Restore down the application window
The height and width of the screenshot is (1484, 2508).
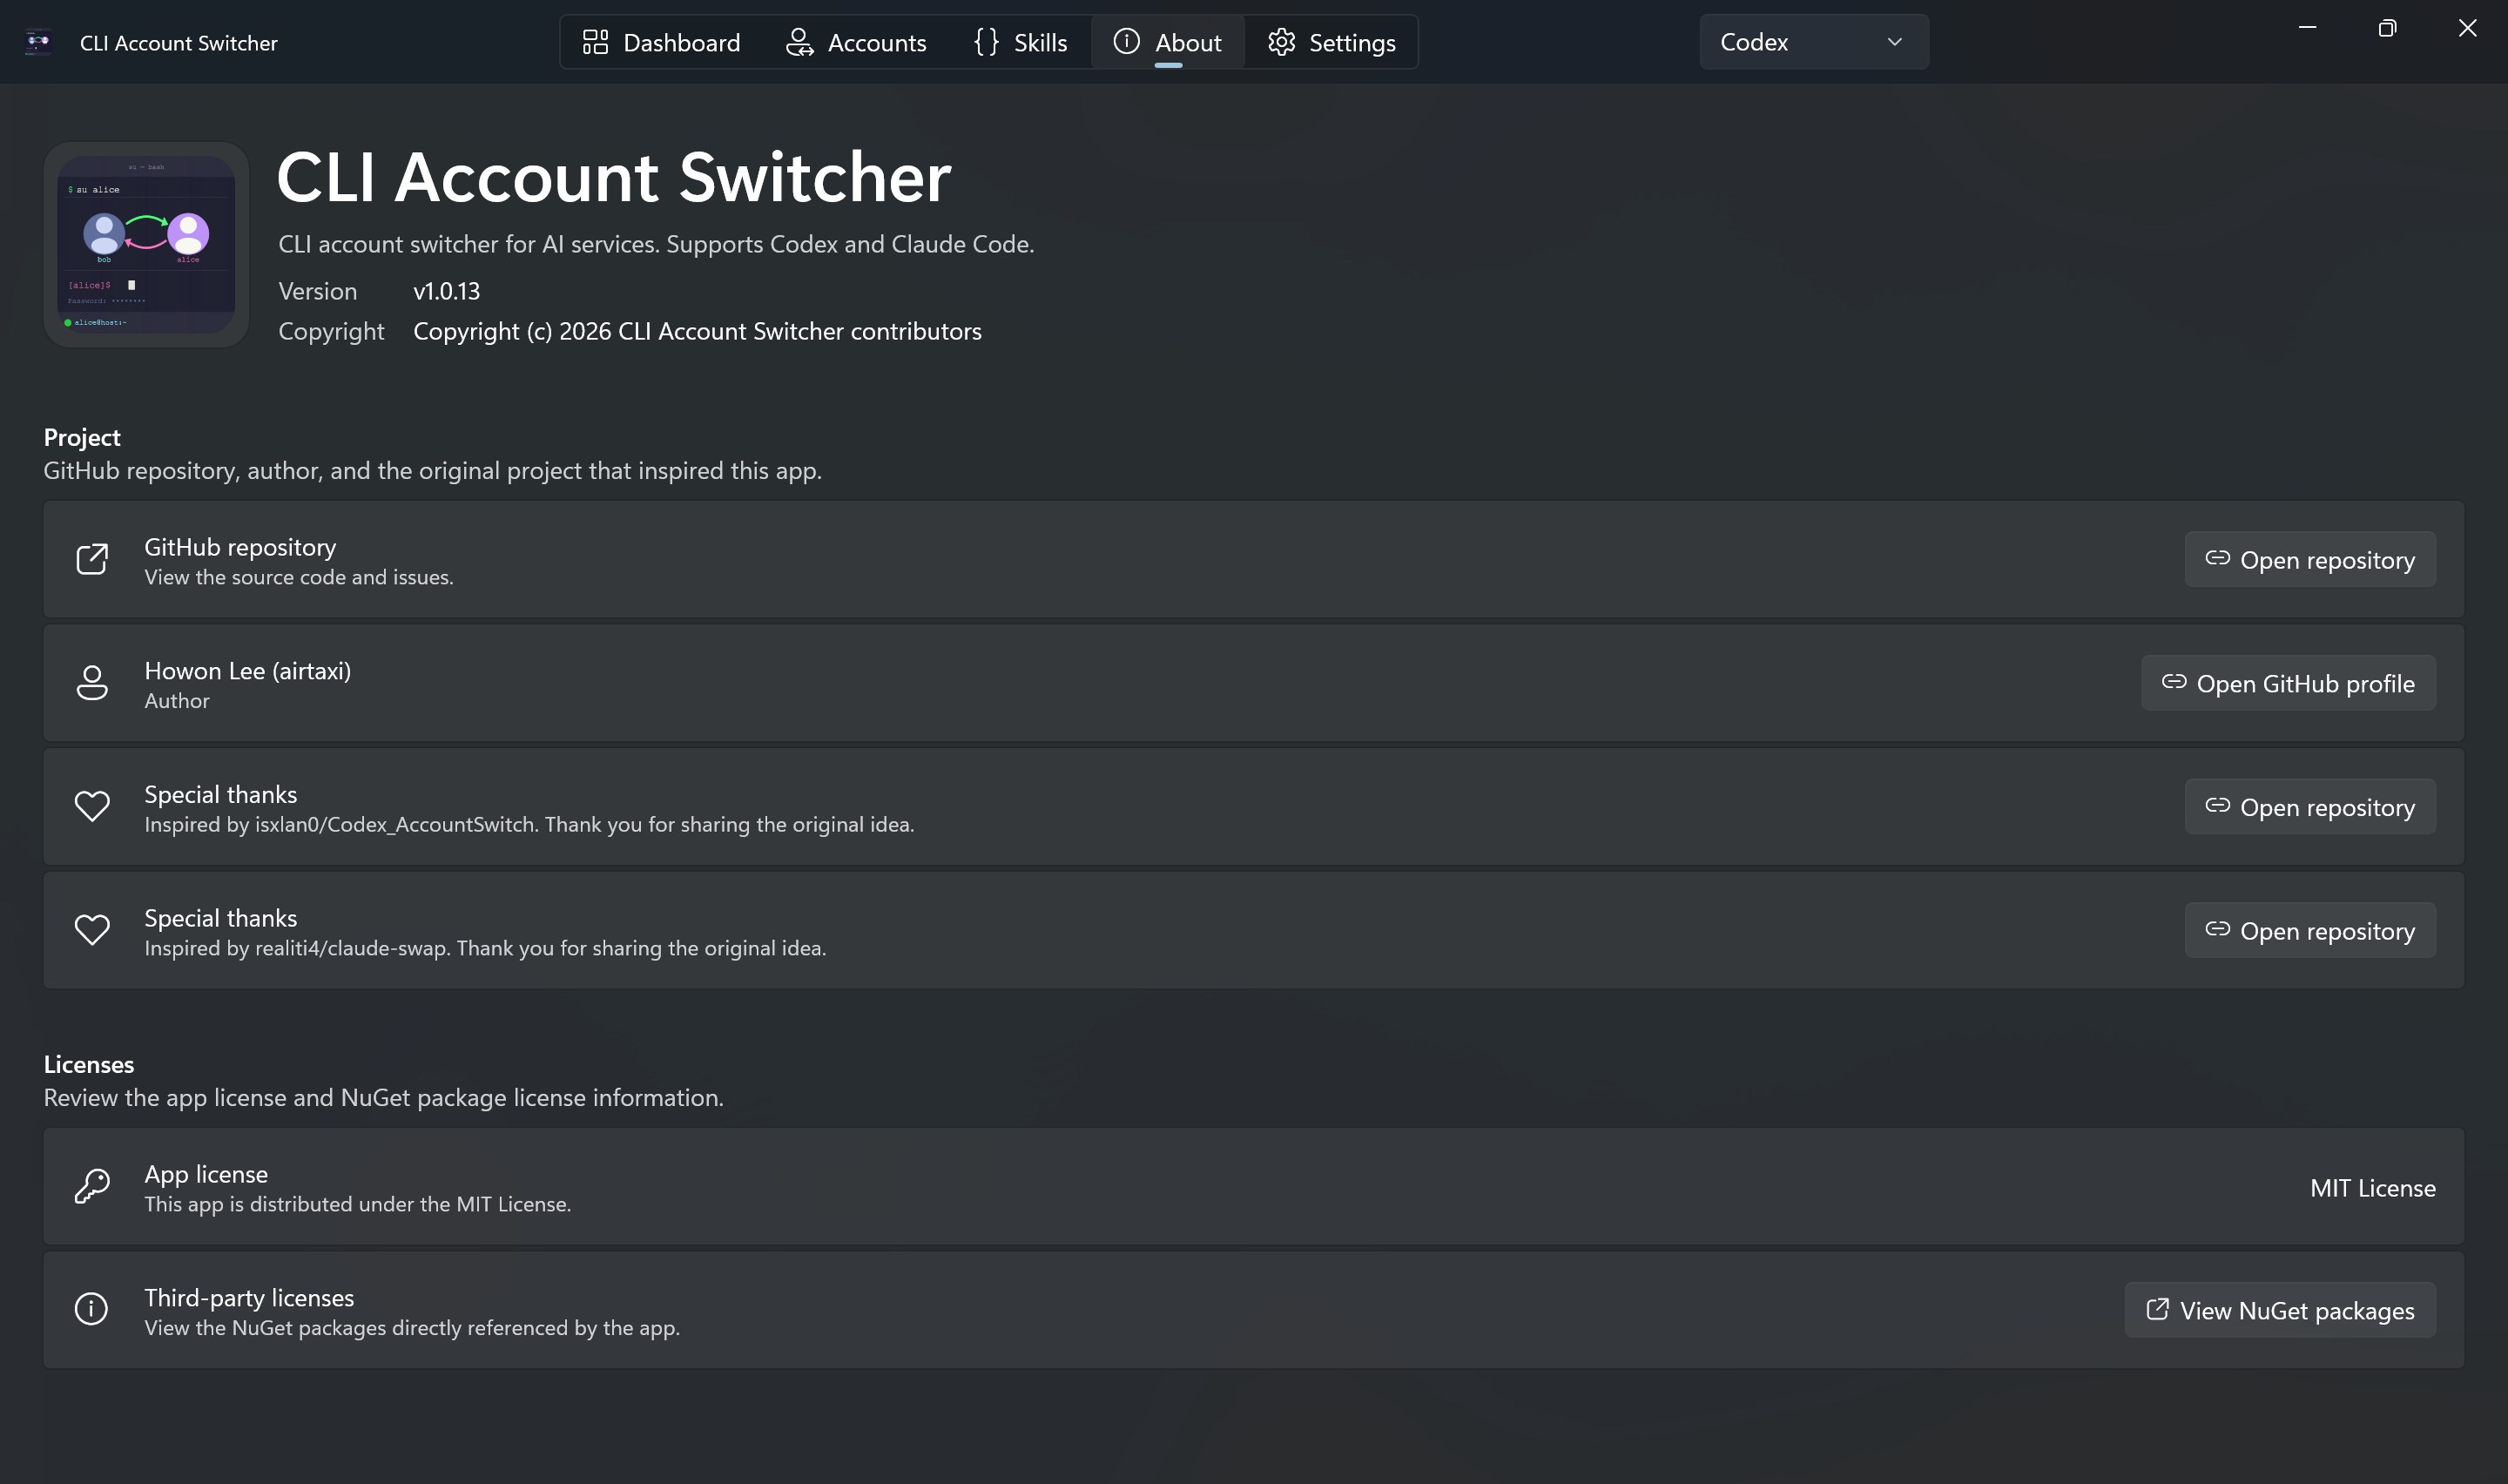pos(2387,28)
